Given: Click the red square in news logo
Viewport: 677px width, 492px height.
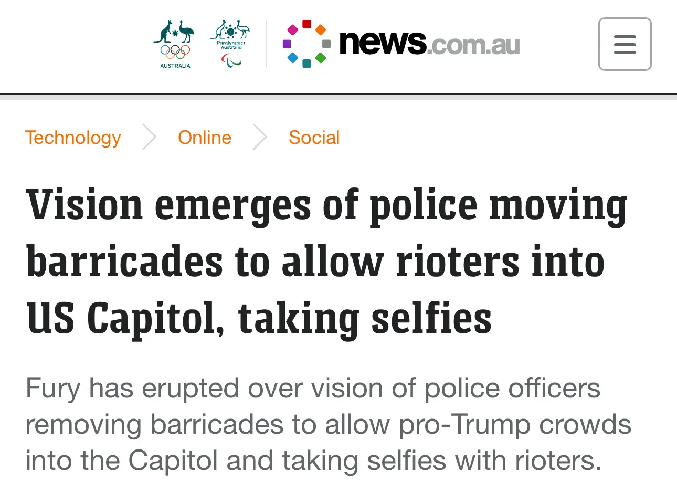Looking at the screenshot, I should pyautogui.click(x=307, y=24).
